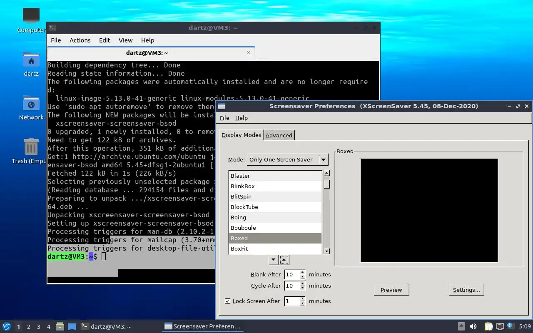Viewport: 533px width, 333px height.
Task: Open terminal View menu
Action: 125,40
